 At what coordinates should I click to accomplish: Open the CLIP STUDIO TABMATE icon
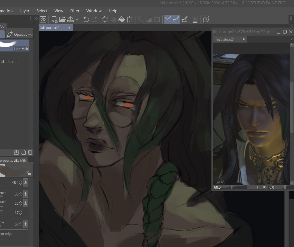pyautogui.click(x=195, y=19)
